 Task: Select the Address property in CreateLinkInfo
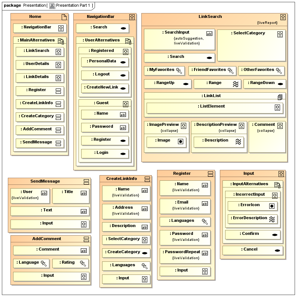click(126, 211)
